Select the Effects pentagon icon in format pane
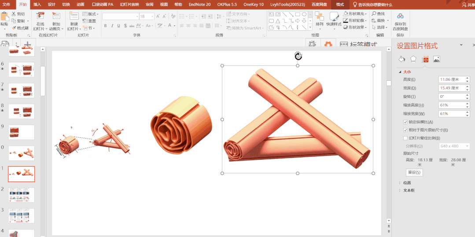This screenshot has width=475, height=237. (x=413, y=59)
